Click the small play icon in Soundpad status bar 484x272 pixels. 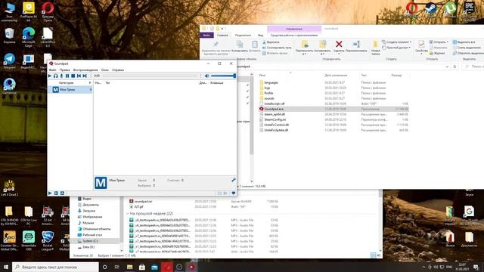50,193
